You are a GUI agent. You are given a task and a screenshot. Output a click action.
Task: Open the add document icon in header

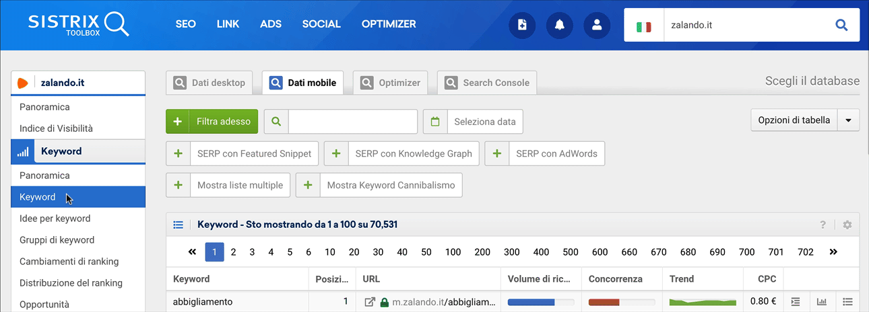(x=521, y=25)
